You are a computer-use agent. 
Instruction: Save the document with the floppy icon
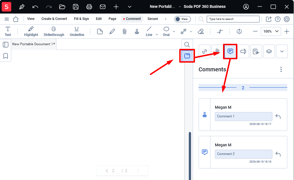[x=76, y=7]
